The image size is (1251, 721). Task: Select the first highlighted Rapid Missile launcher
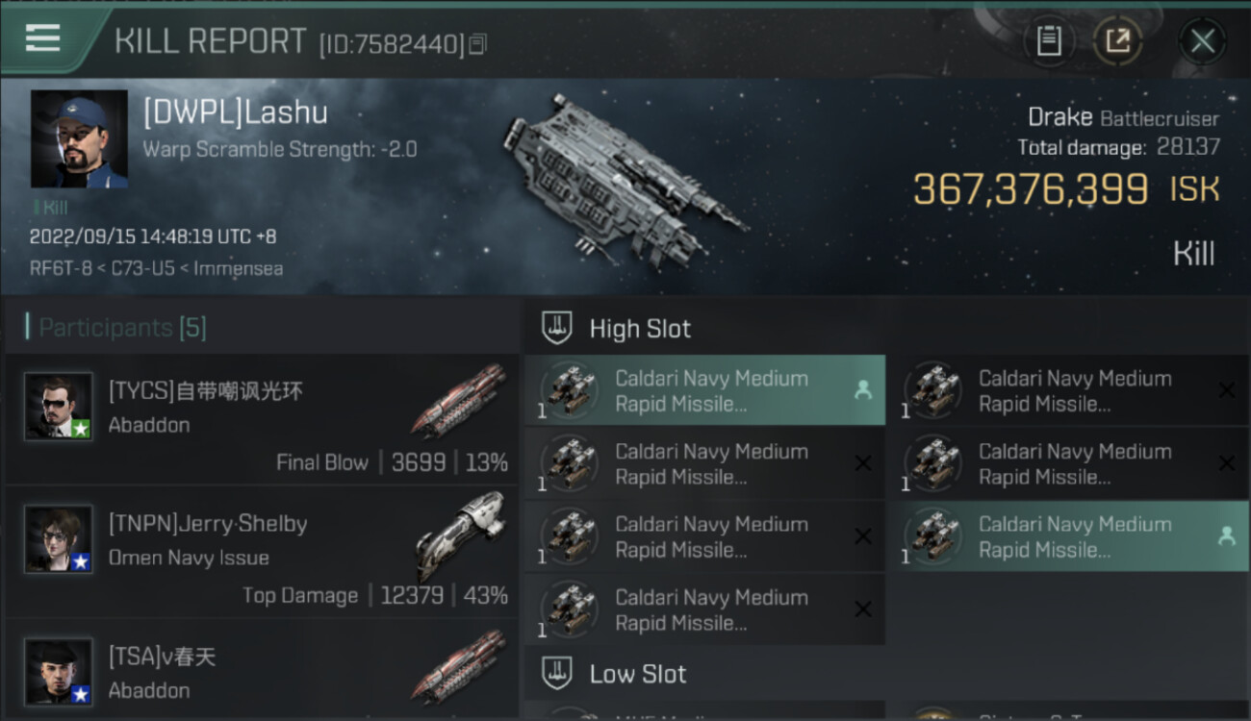point(704,391)
